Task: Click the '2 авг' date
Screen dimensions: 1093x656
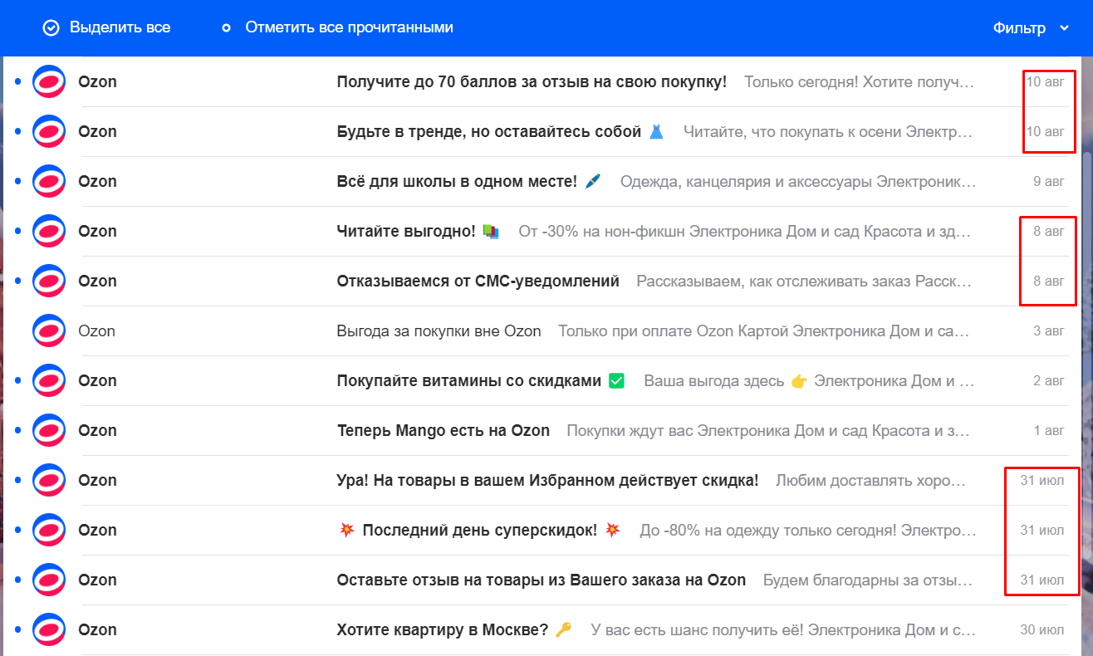Action: pos(1049,380)
